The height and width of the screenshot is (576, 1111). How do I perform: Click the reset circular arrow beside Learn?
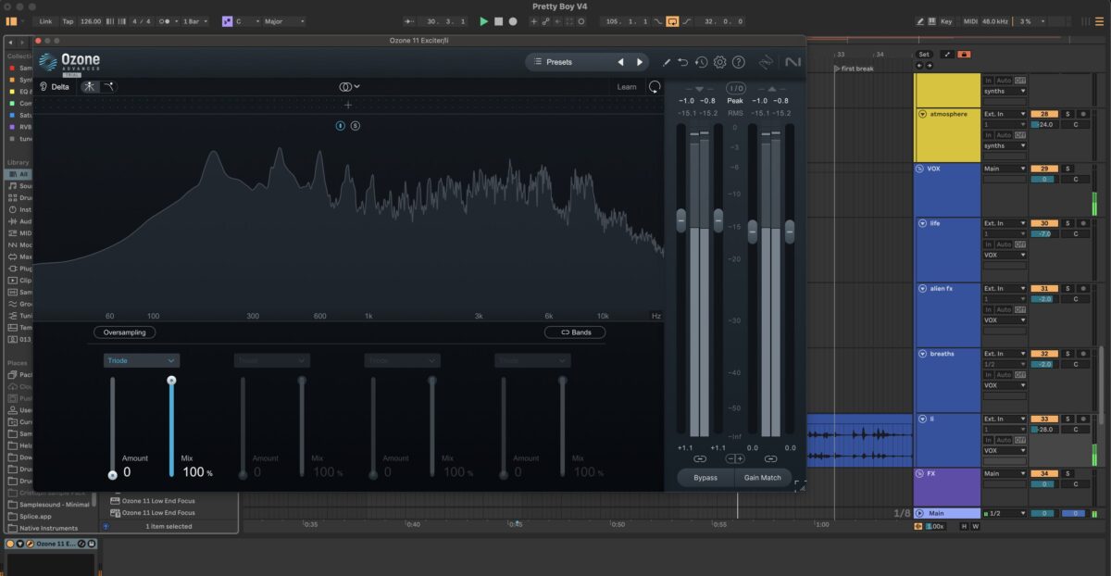[x=655, y=87]
